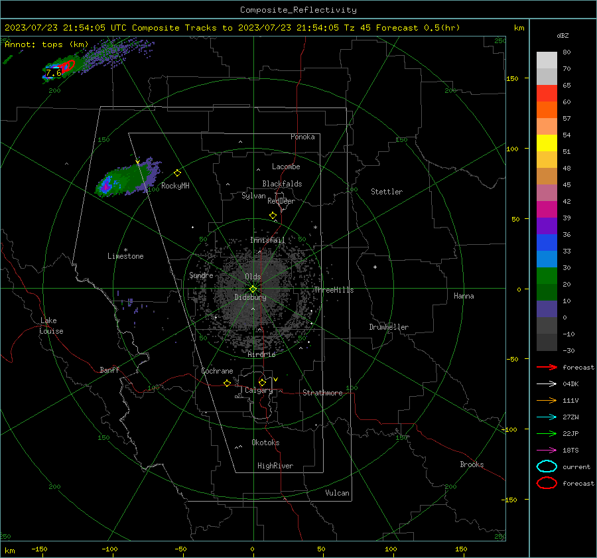Click the 'Annot: tops (km)' label
Image resolution: width=597 pixels, height=558 pixels.
point(46,44)
